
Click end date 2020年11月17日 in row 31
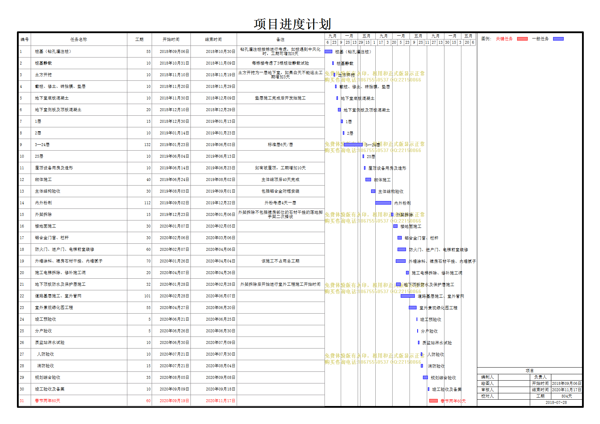pos(220,401)
